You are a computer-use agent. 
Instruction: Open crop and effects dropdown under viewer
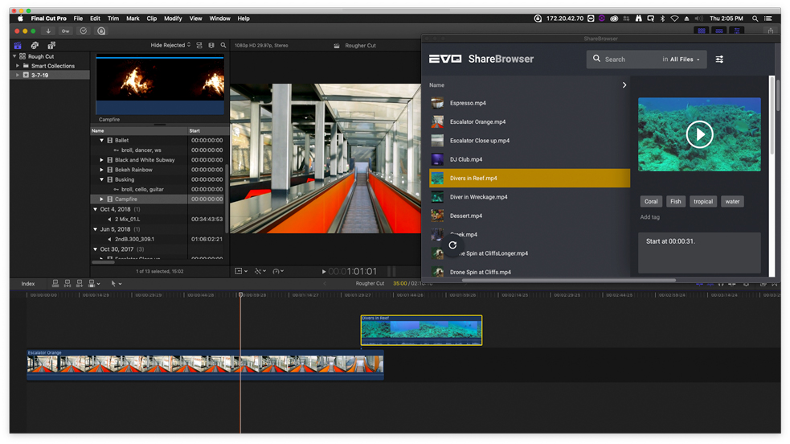[x=260, y=271]
